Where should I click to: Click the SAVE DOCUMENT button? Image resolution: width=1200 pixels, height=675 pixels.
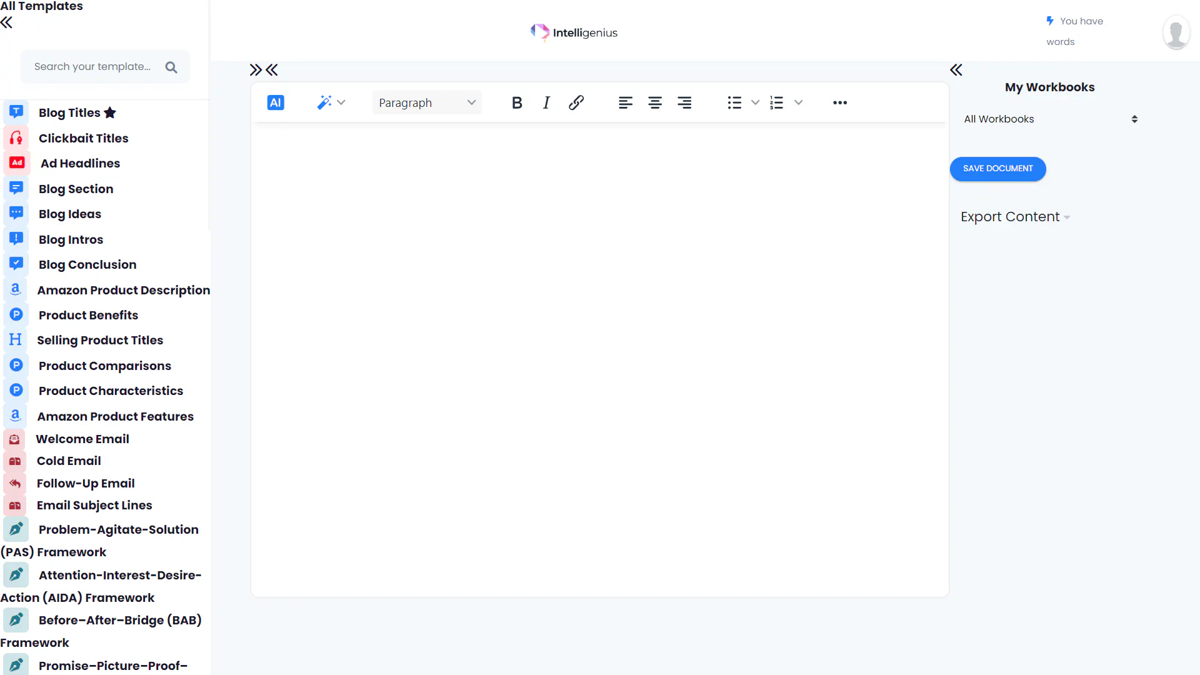pyautogui.click(x=997, y=169)
